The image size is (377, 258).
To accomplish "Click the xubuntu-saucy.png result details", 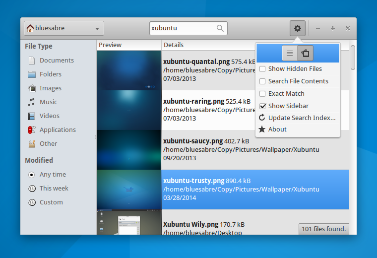I will [255, 150].
